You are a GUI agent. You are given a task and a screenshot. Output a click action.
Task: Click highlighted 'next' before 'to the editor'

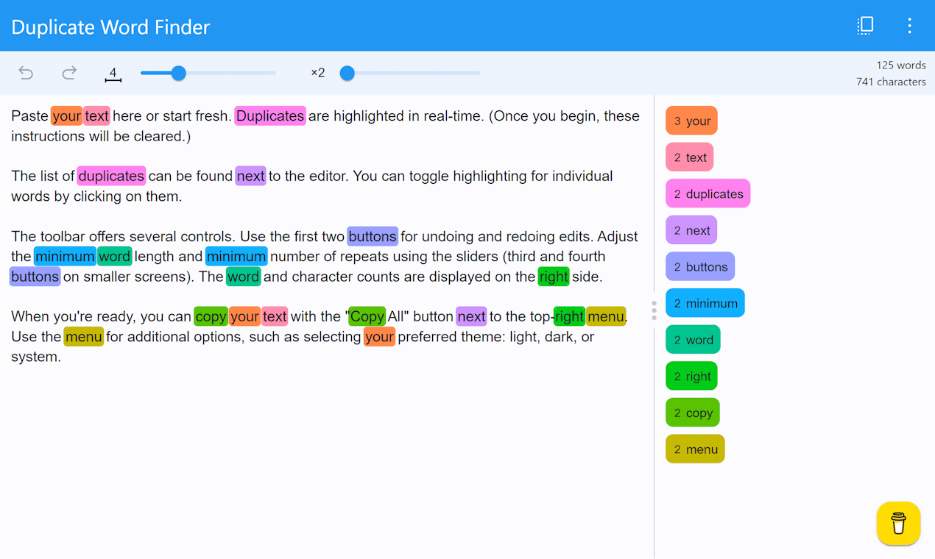250,177
